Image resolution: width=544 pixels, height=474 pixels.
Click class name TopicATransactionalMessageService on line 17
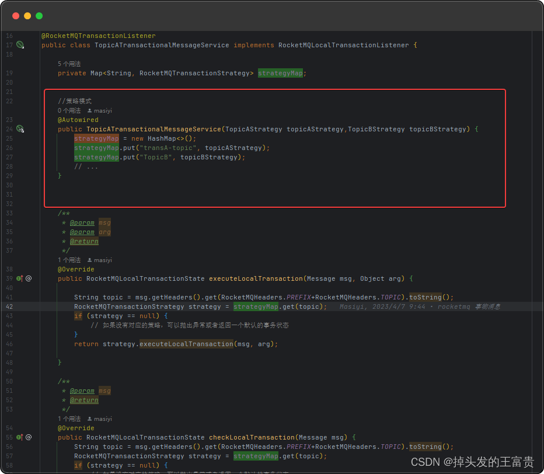(162, 45)
